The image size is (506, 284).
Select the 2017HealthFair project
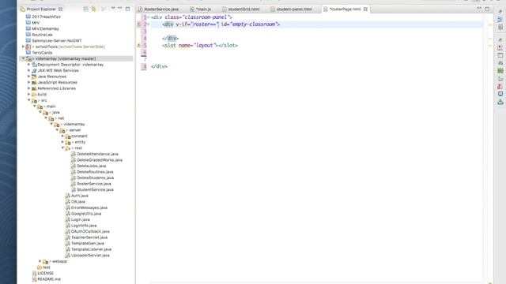[x=46, y=17]
